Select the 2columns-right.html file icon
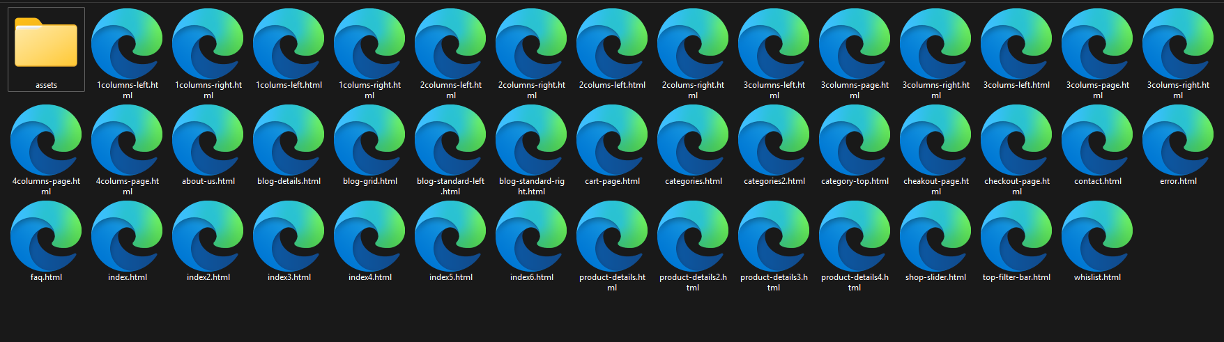The height and width of the screenshot is (342, 1224). [531, 44]
